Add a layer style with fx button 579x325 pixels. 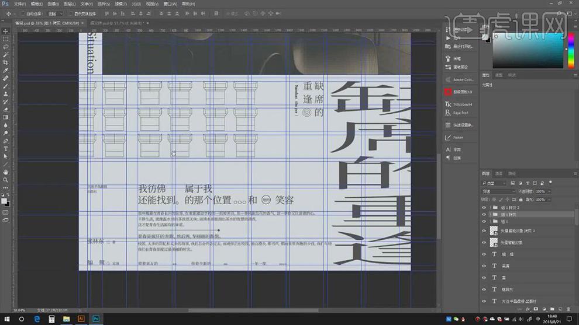tap(528, 309)
